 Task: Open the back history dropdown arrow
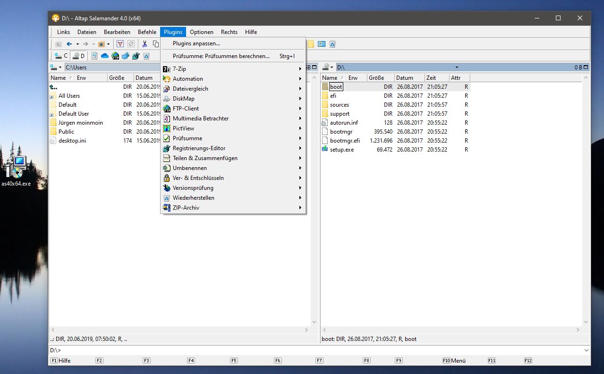pos(77,44)
